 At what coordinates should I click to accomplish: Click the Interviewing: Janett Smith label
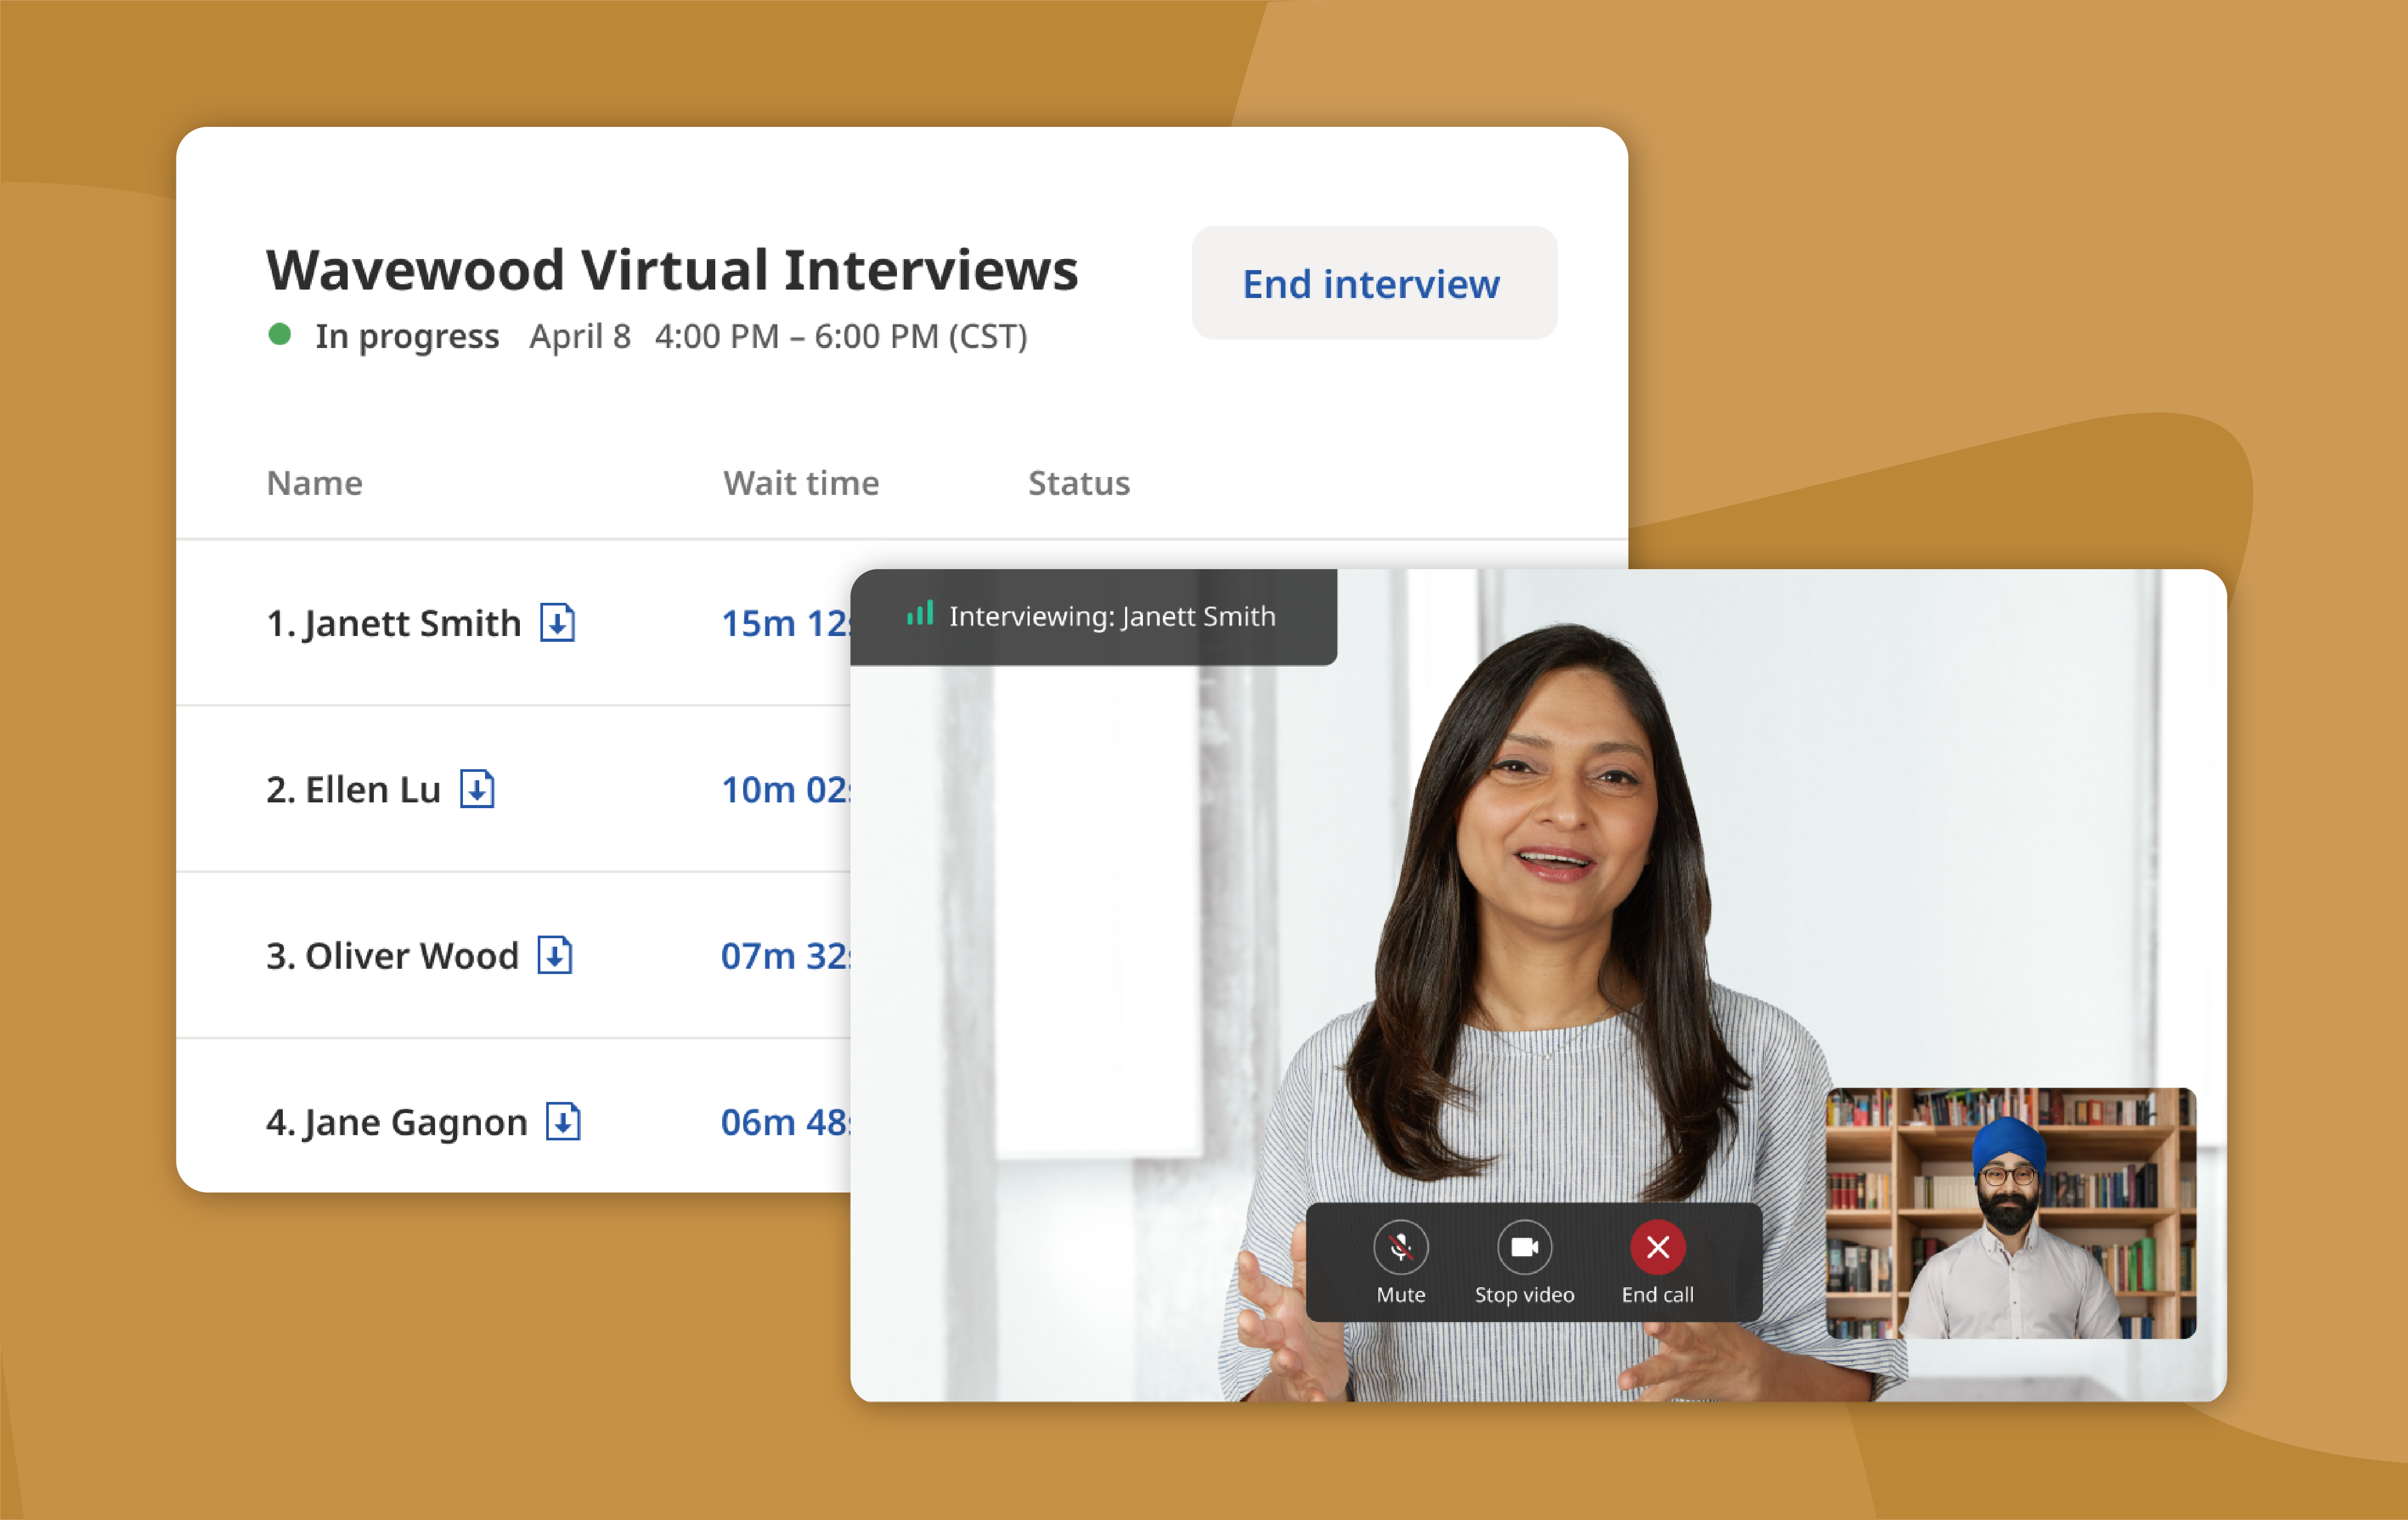click(1112, 615)
